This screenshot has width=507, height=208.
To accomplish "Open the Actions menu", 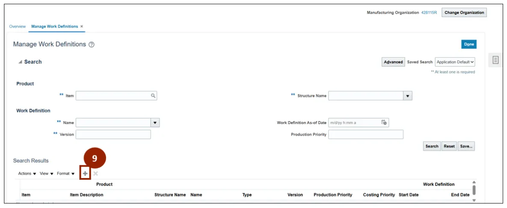I will (x=27, y=173).
